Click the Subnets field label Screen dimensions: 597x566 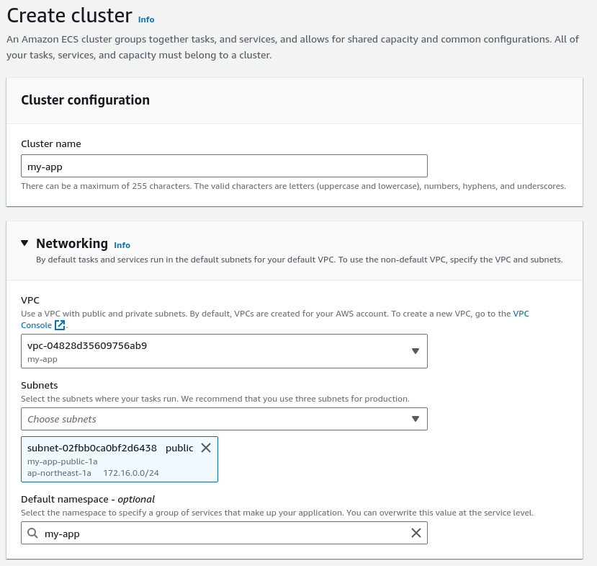pos(39,385)
